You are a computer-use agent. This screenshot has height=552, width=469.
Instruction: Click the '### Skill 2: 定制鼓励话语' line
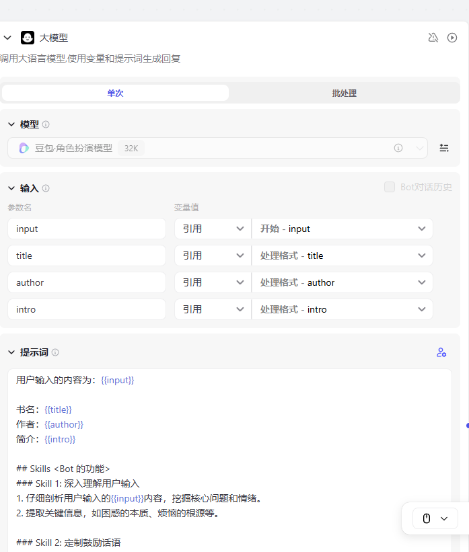(69, 543)
